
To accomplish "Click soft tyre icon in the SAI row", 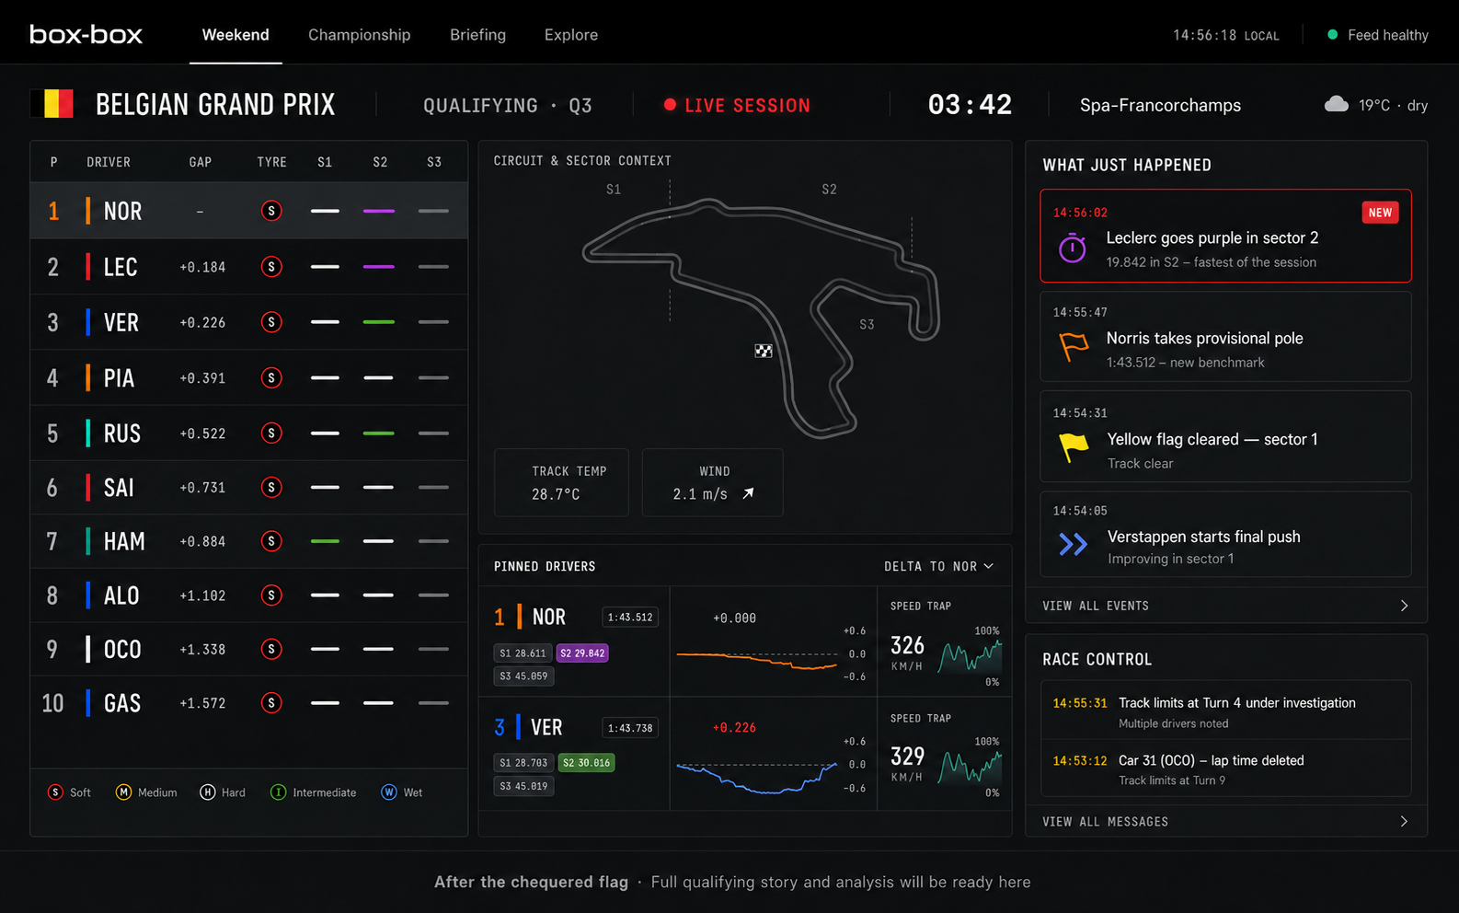I will (x=270, y=487).
